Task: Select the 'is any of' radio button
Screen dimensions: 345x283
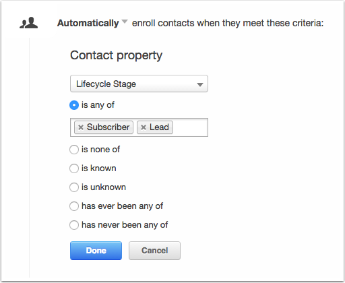Action: click(74, 105)
